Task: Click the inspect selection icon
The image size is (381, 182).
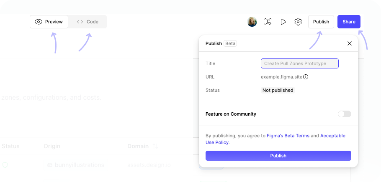Action: (268, 22)
